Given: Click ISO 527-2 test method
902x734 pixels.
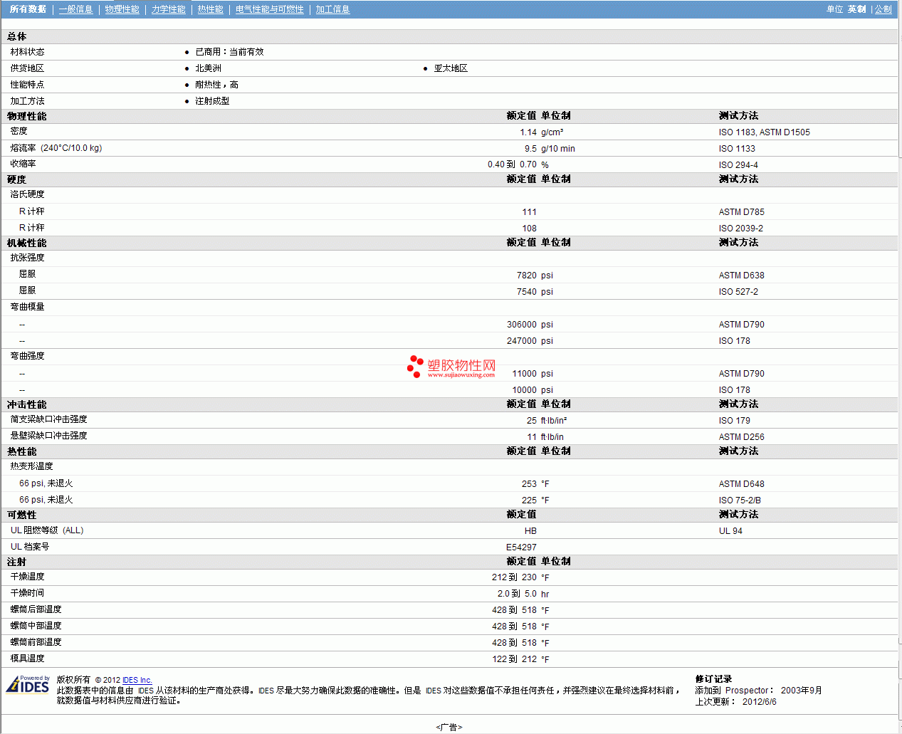Looking at the screenshot, I should [x=738, y=292].
